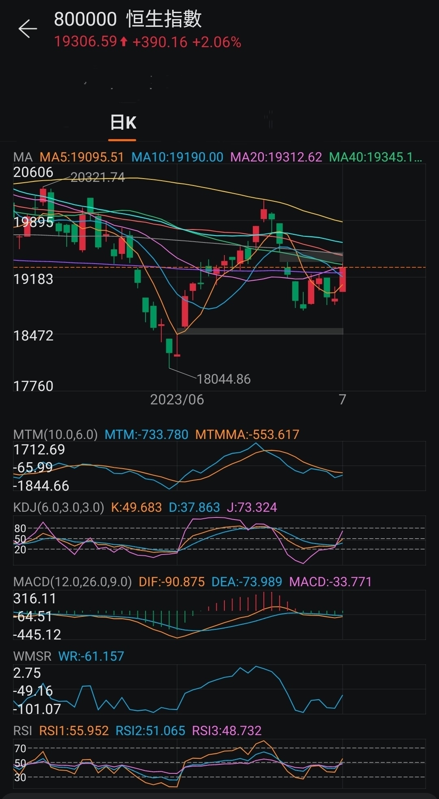Image resolution: width=439 pixels, height=799 pixels.
Task: Open the MACD(12.0,26.0,9.0) indicator settings
Action: tap(72, 582)
